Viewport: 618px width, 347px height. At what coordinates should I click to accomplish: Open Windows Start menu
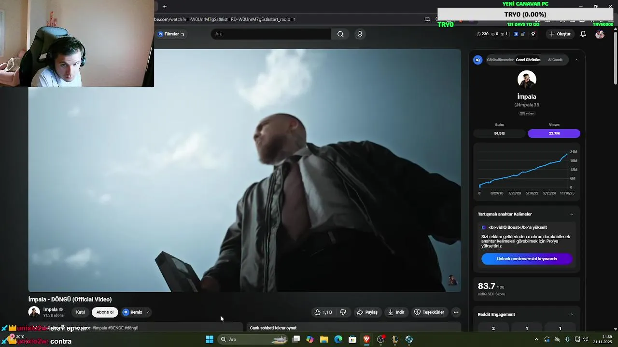(209, 339)
